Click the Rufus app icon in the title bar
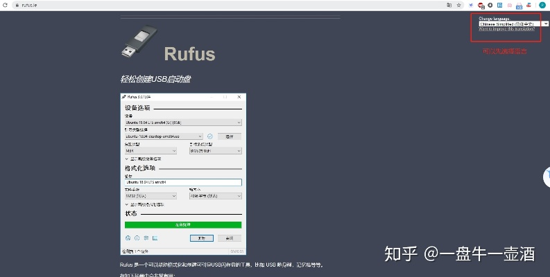The height and width of the screenshot is (277, 550). (x=124, y=97)
